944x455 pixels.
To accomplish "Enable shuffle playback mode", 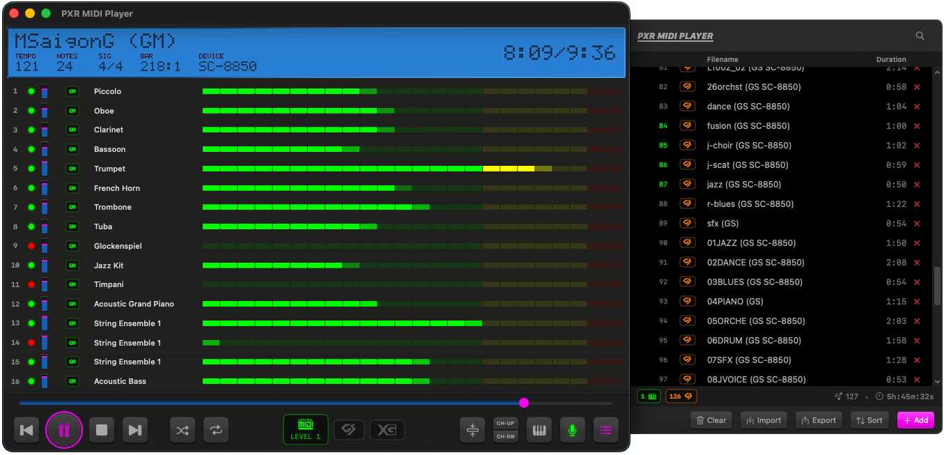I will click(x=183, y=430).
